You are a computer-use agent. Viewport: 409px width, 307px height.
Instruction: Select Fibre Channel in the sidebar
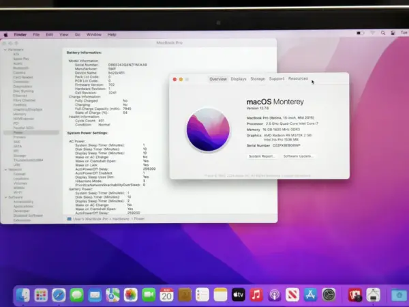click(25, 100)
